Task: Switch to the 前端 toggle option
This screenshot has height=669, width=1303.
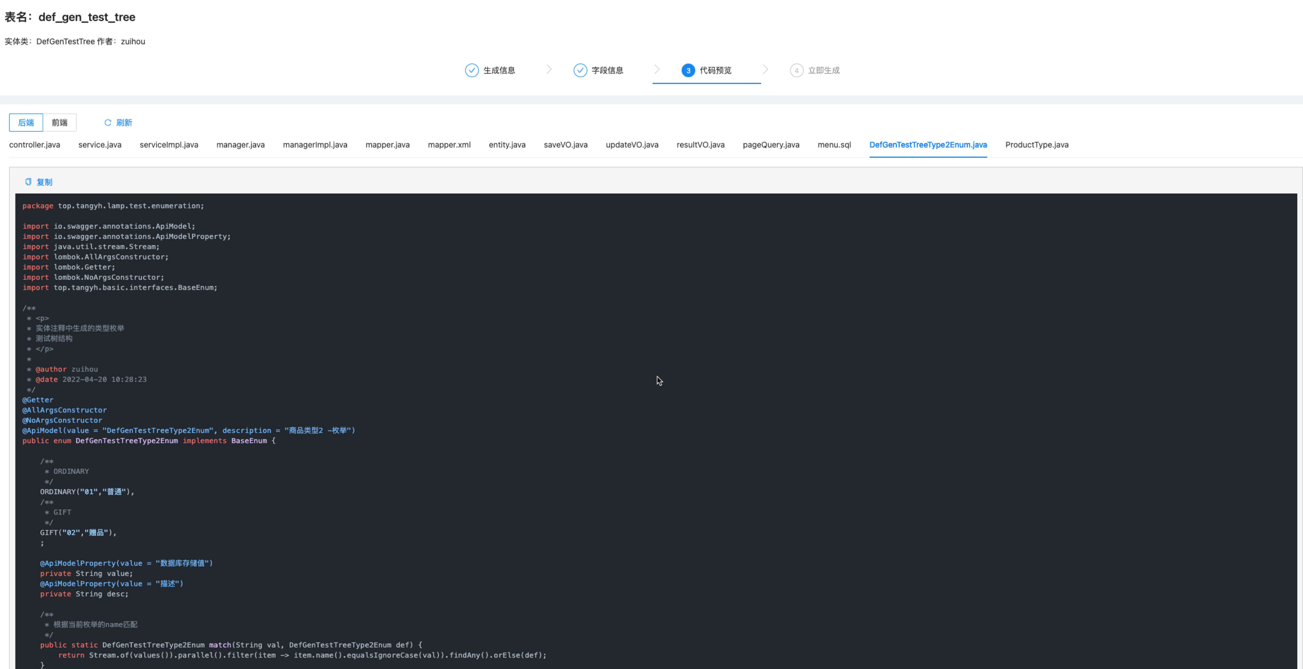Action: click(59, 123)
